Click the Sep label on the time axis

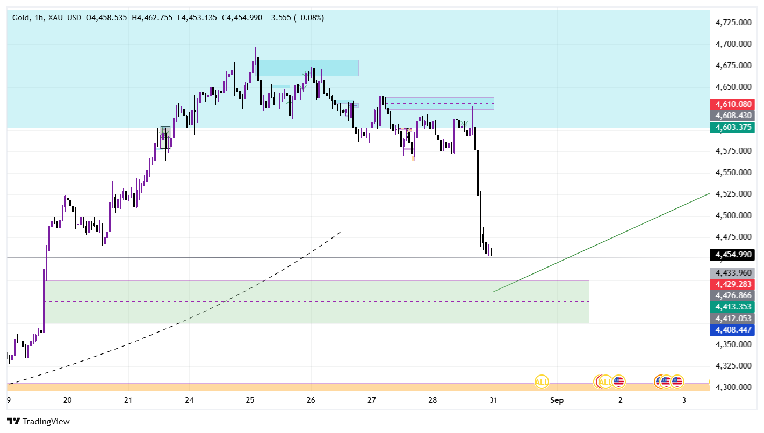[557, 400]
